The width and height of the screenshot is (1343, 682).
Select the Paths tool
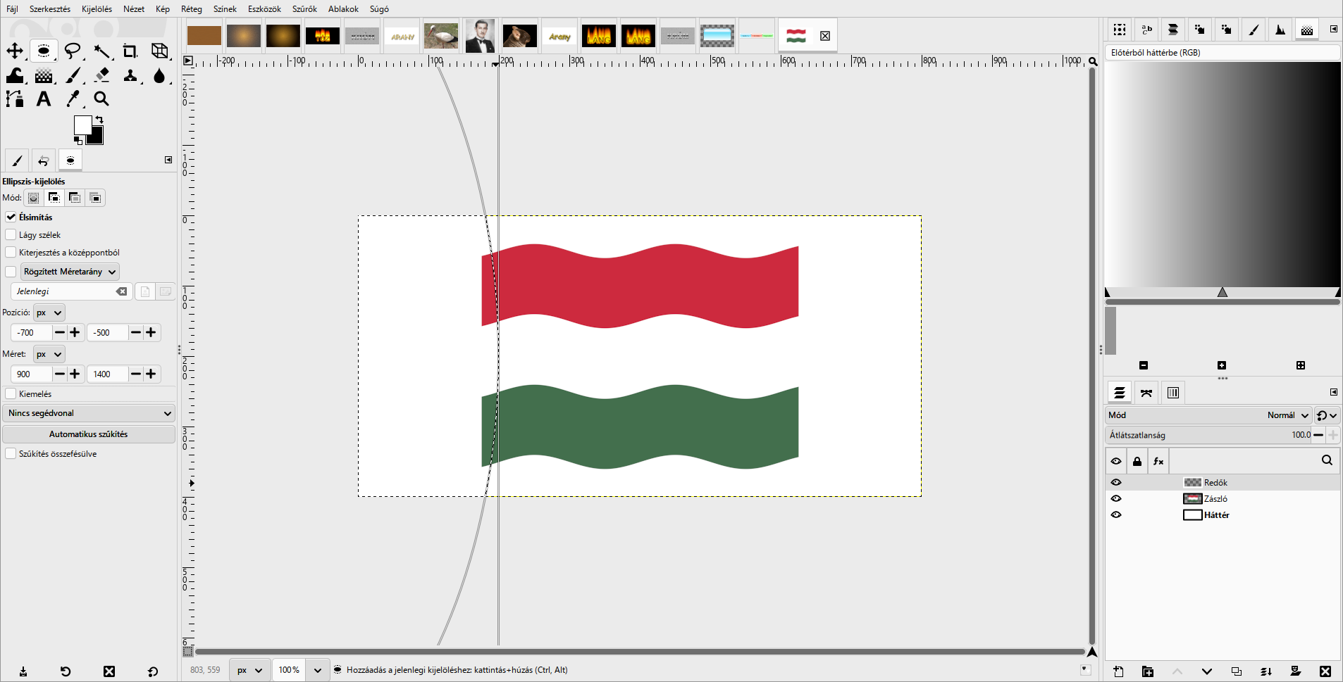click(x=15, y=99)
